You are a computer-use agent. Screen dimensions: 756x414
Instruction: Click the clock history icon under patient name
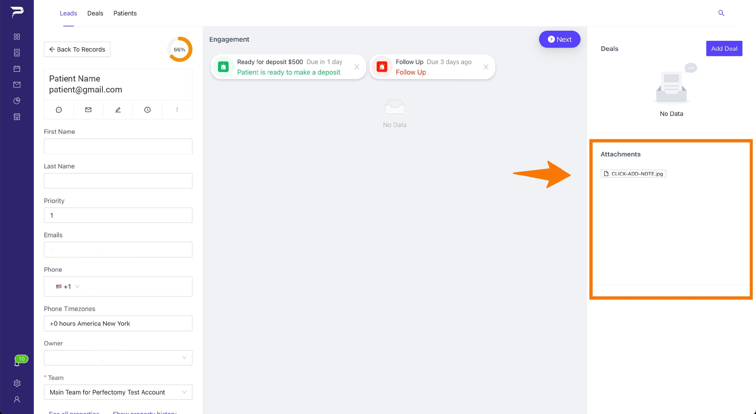point(147,110)
